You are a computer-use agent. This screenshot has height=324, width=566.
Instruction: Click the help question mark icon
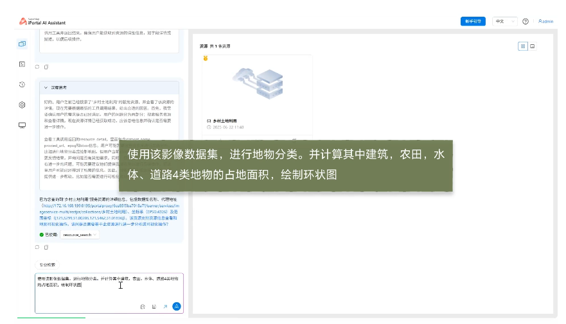526,21
